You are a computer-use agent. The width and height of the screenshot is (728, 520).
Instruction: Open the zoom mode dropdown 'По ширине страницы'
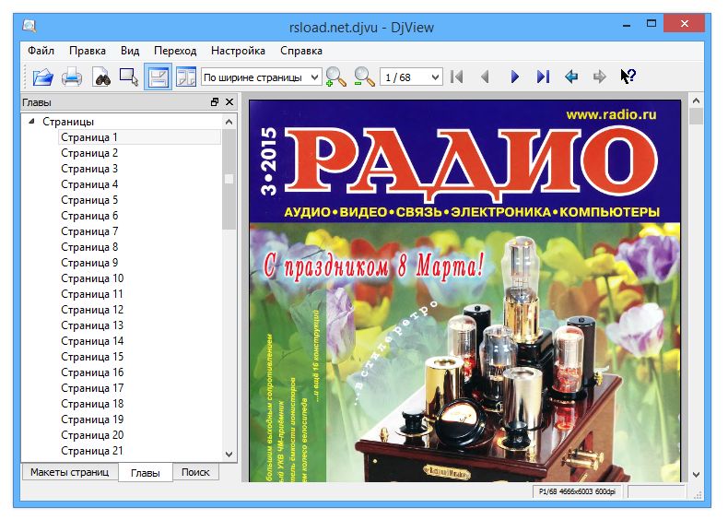coord(262,77)
